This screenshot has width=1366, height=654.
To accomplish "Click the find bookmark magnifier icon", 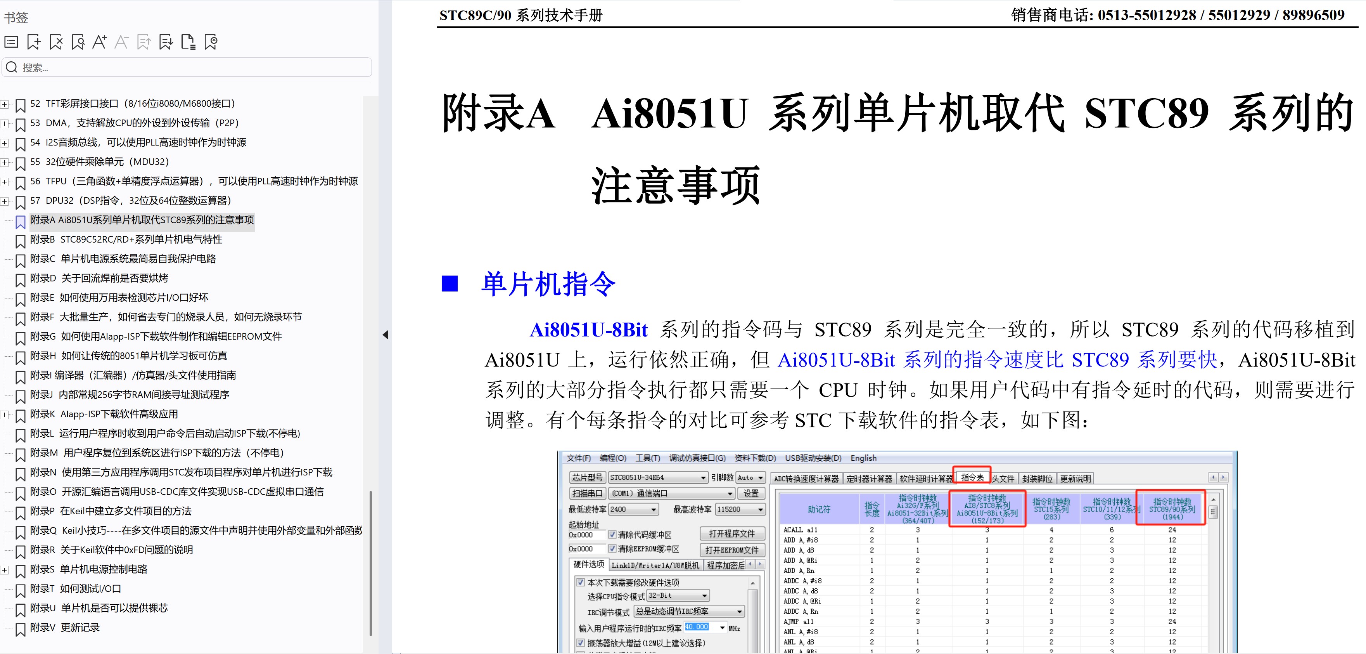I will [x=78, y=42].
